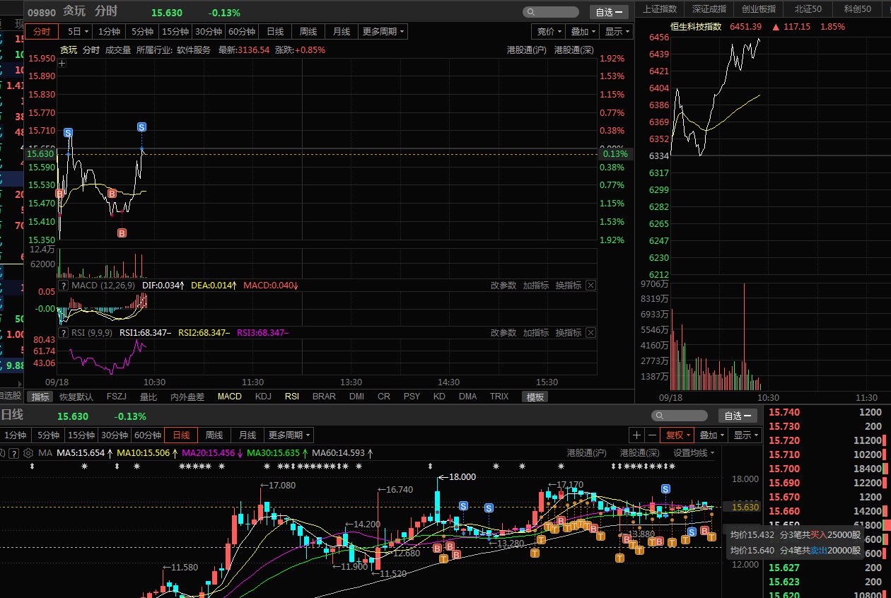The width and height of the screenshot is (891, 598).
Task: Expand 更多周期 in lower chart
Action: pyautogui.click(x=289, y=435)
